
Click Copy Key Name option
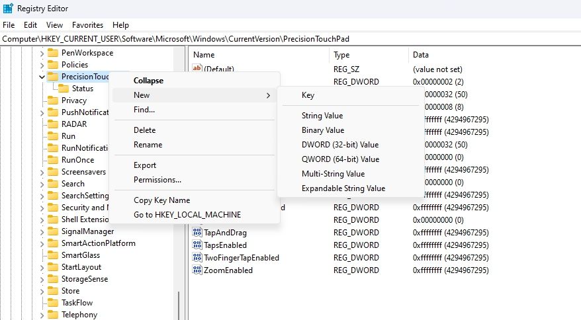tap(161, 200)
